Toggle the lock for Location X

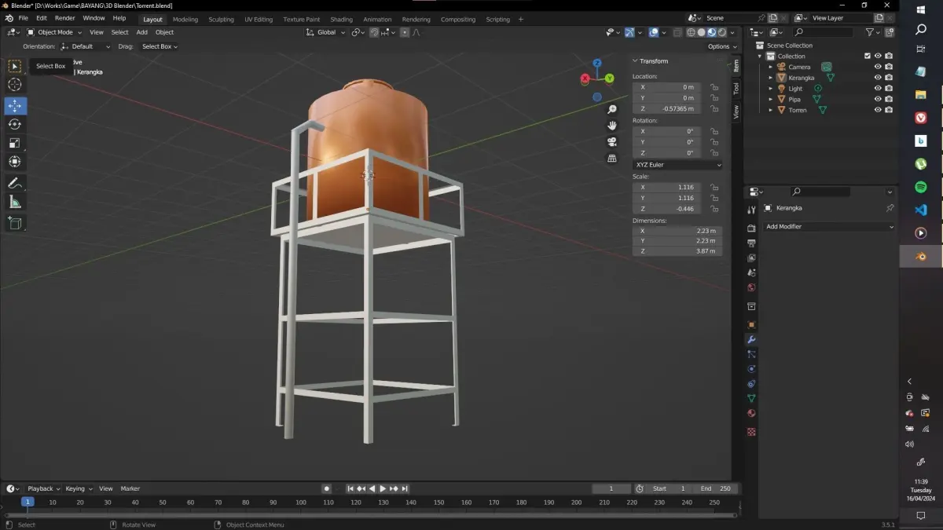[x=714, y=87]
